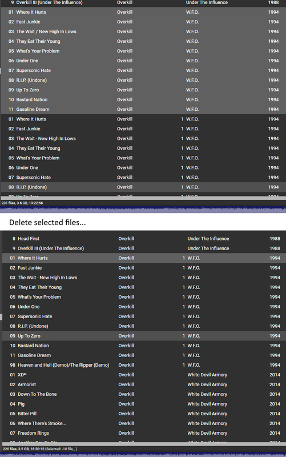Click "2014" in the Pig row
Screen dimensions: 286x457
click(x=275, y=404)
